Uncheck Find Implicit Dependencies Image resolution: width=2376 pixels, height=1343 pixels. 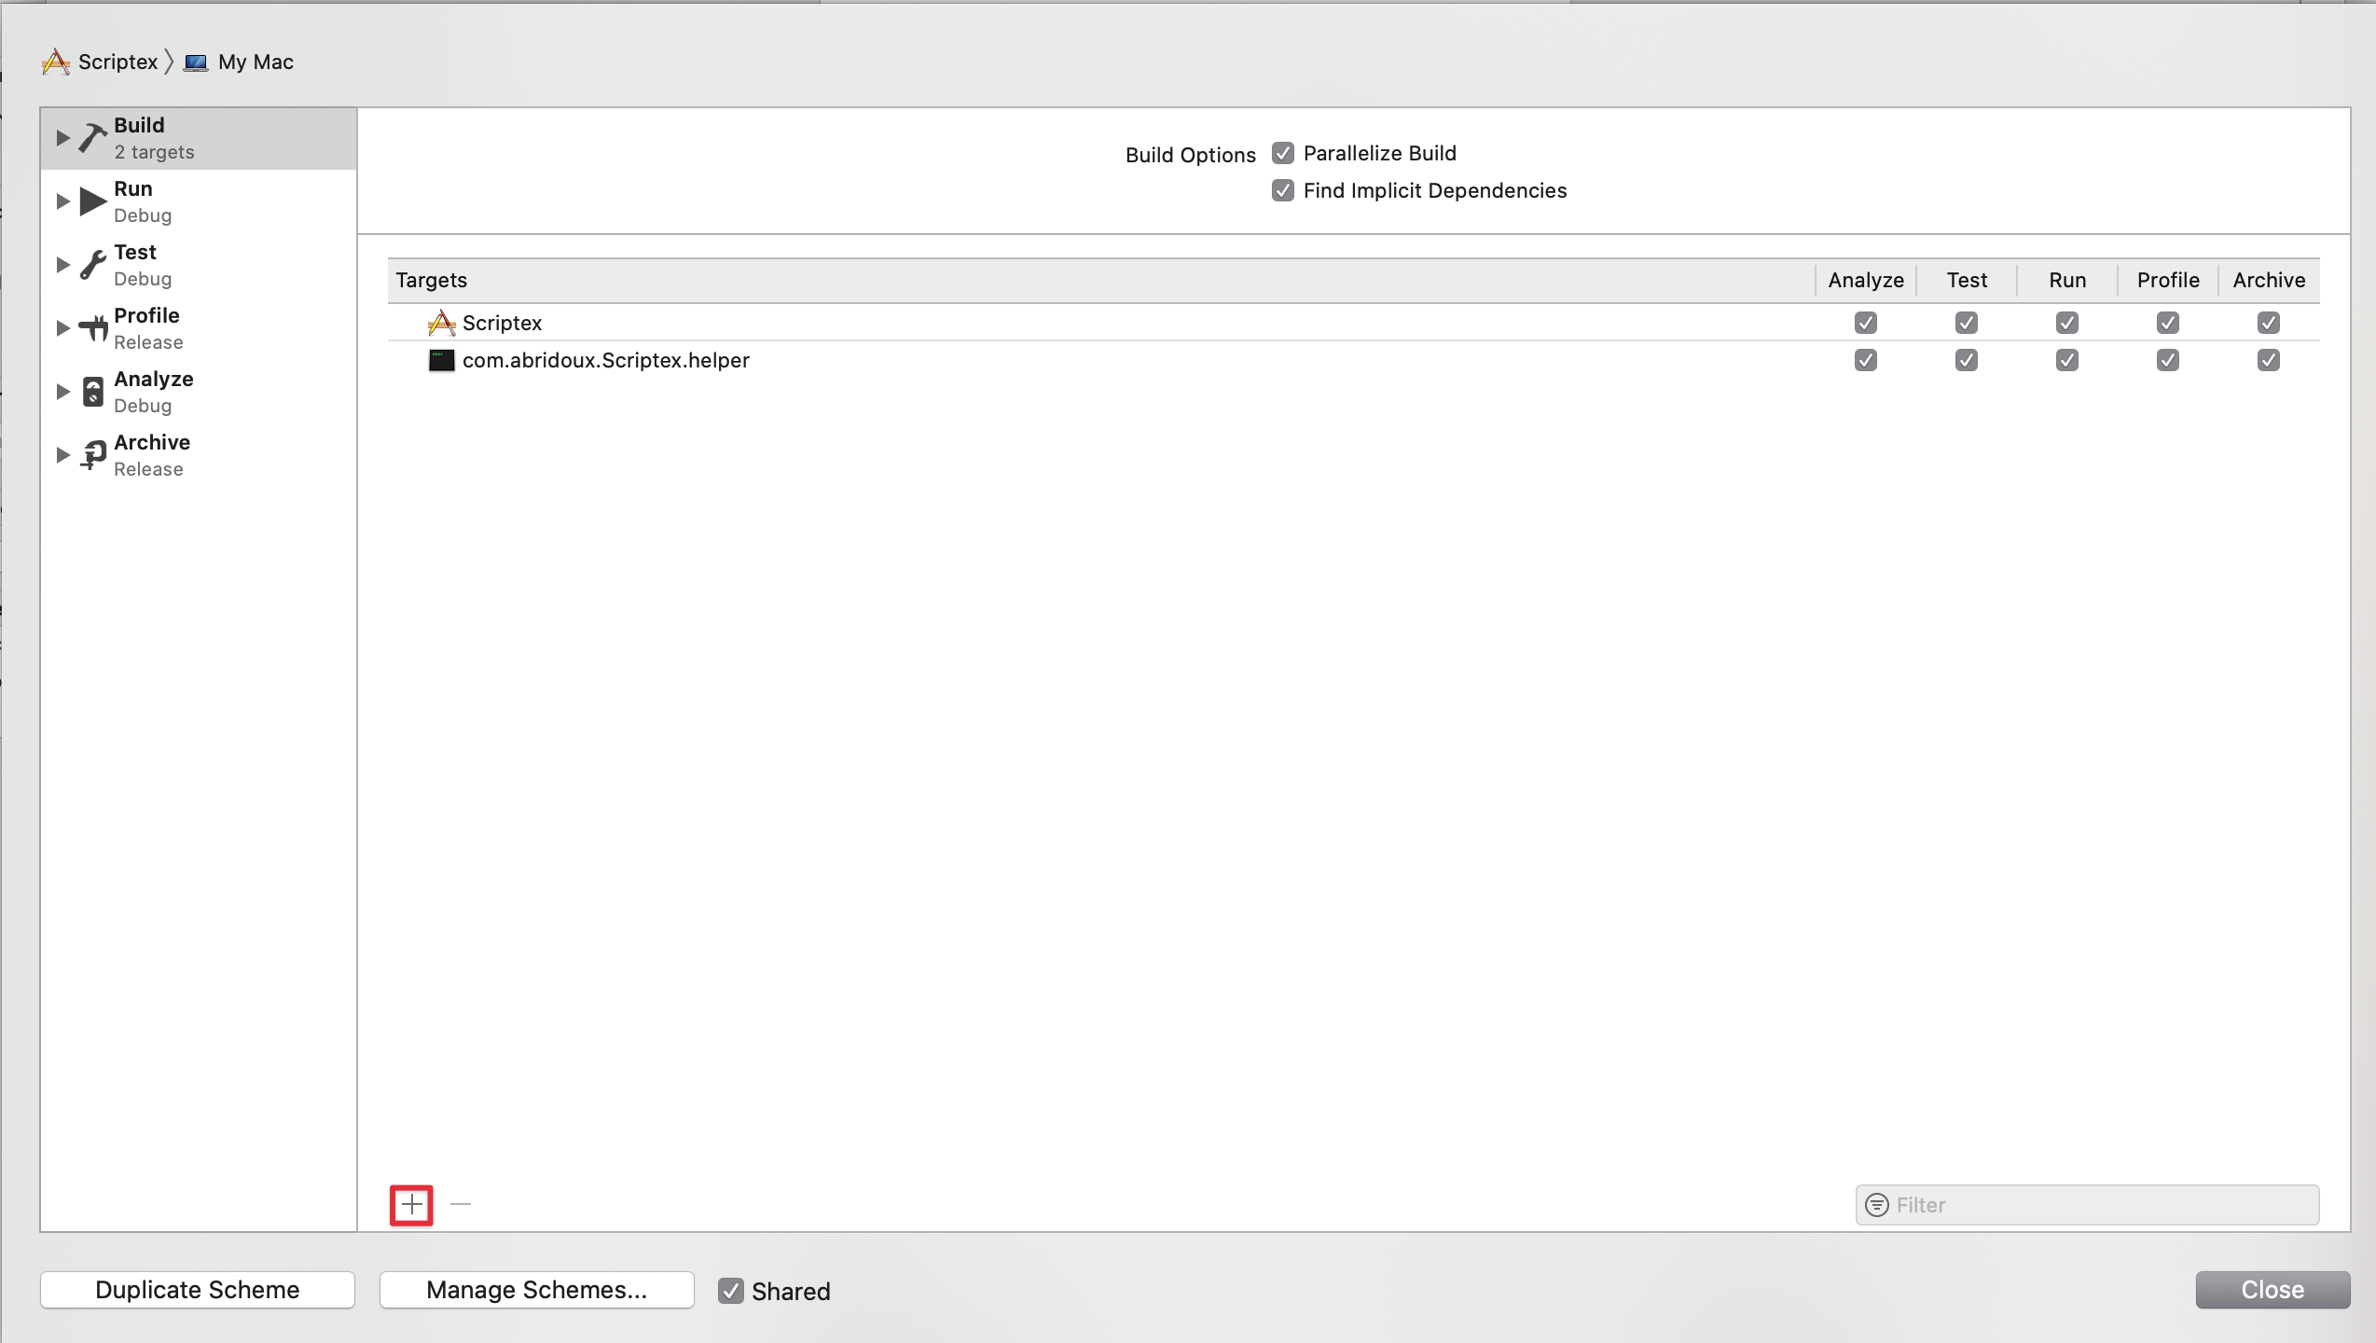(x=1283, y=190)
